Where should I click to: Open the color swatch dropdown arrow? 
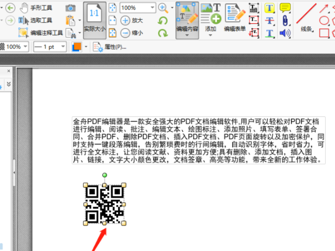(86, 47)
